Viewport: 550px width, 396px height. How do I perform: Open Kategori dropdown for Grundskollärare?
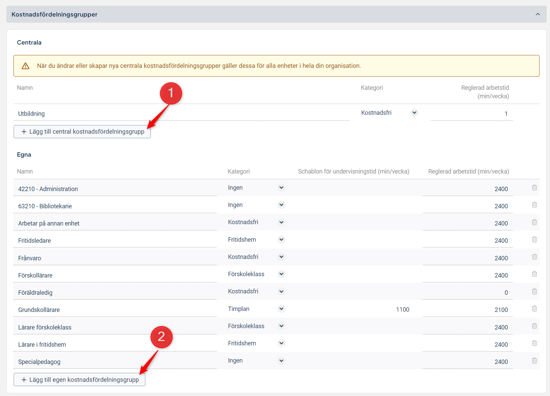point(281,309)
